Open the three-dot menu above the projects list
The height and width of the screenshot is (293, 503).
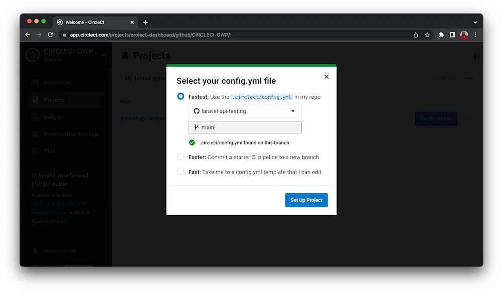point(469,78)
